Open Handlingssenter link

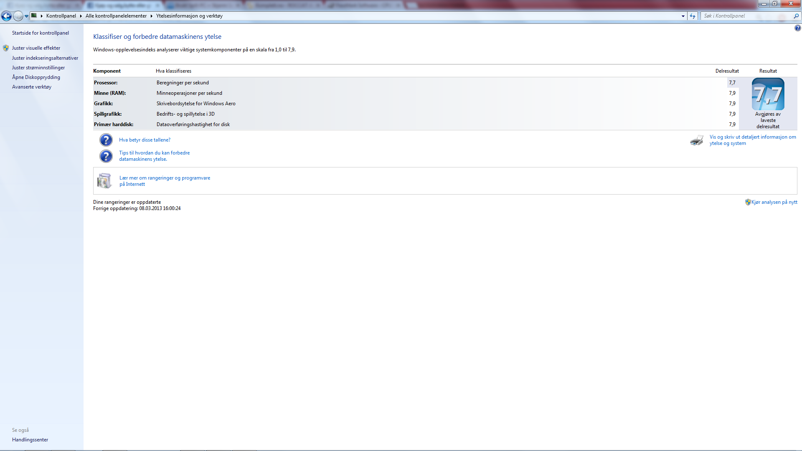click(30, 440)
